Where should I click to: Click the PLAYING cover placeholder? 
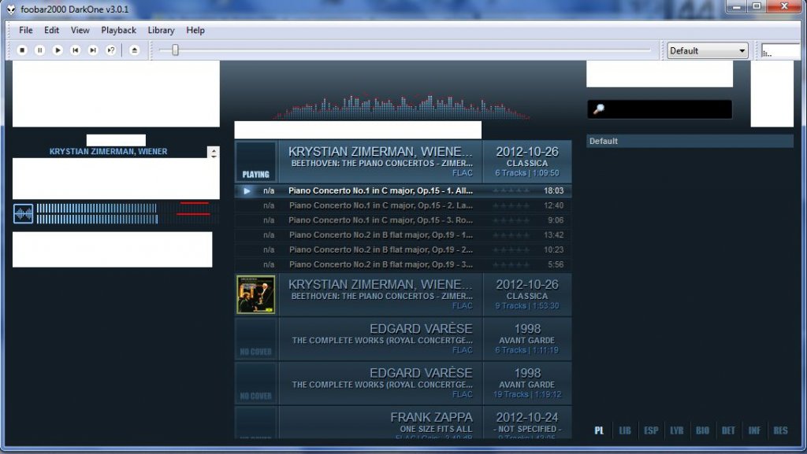(256, 162)
